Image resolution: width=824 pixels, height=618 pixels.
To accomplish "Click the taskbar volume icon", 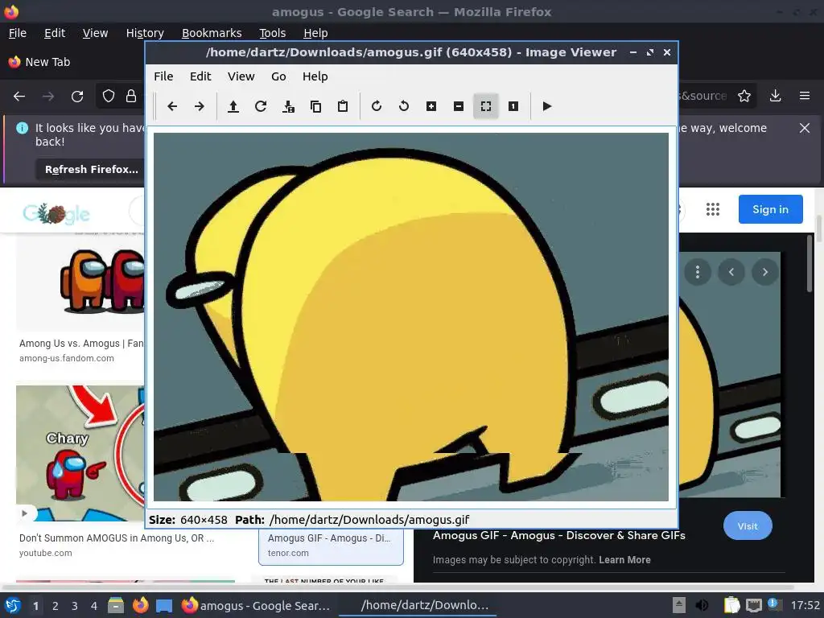I will [702, 605].
